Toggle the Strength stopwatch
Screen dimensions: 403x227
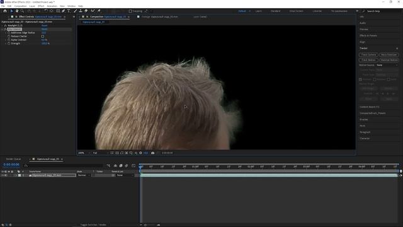click(x=9, y=44)
